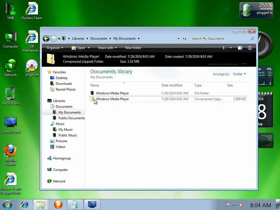Click the zipped folder icon in details pane

[51, 59]
